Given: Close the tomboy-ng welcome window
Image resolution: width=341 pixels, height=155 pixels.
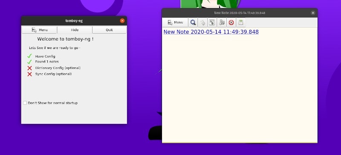Looking at the screenshot, I should 122,20.
